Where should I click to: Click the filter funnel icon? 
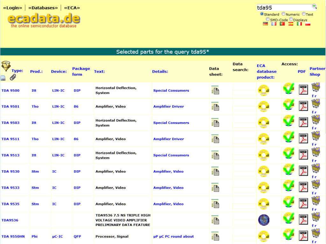(x=6, y=66)
